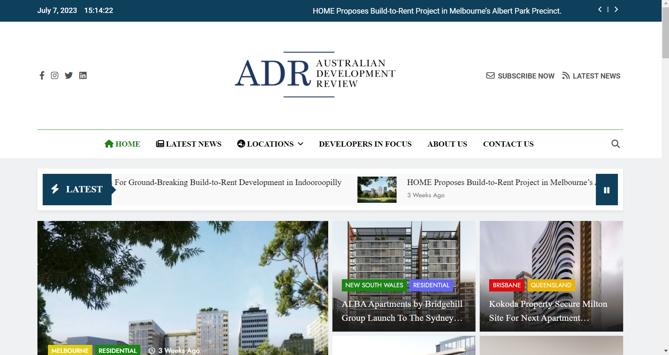This screenshot has width=669, height=355.
Task: Open the ticker thumbnail of HOME project
Action: (377, 190)
